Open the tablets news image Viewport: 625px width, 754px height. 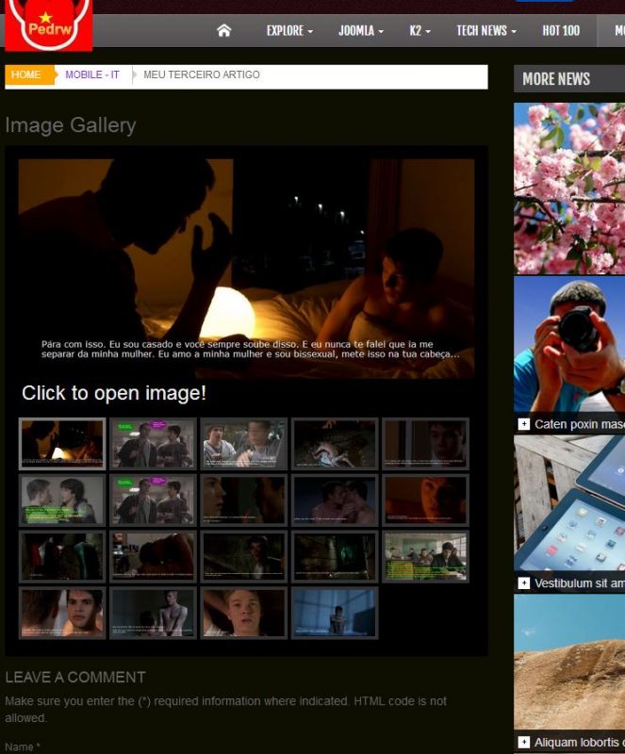569,503
